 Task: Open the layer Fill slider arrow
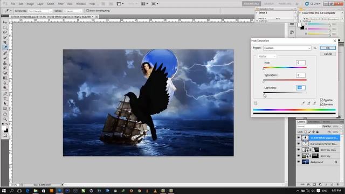point(341,132)
